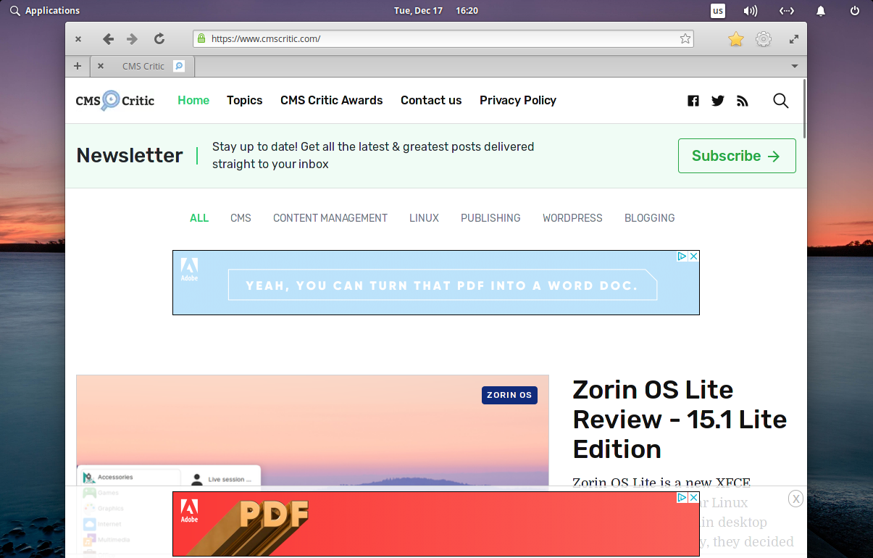The width and height of the screenshot is (873, 558).
Task: Click the green lock icon in address bar
Action: (x=201, y=39)
